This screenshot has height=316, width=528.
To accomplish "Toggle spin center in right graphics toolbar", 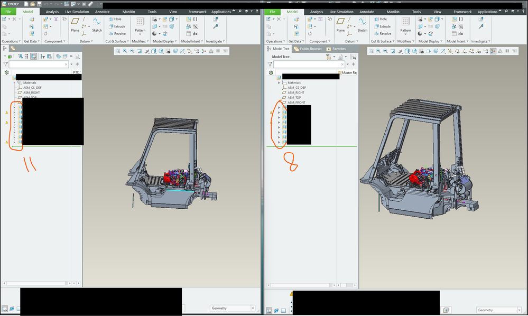I will pyautogui.click(x=493, y=51).
